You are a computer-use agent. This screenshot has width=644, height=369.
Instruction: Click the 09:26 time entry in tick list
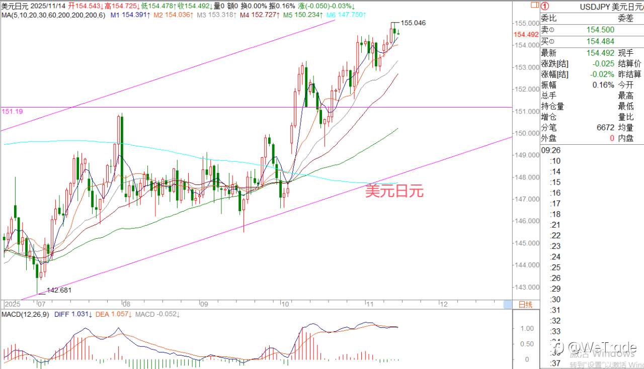coord(551,150)
